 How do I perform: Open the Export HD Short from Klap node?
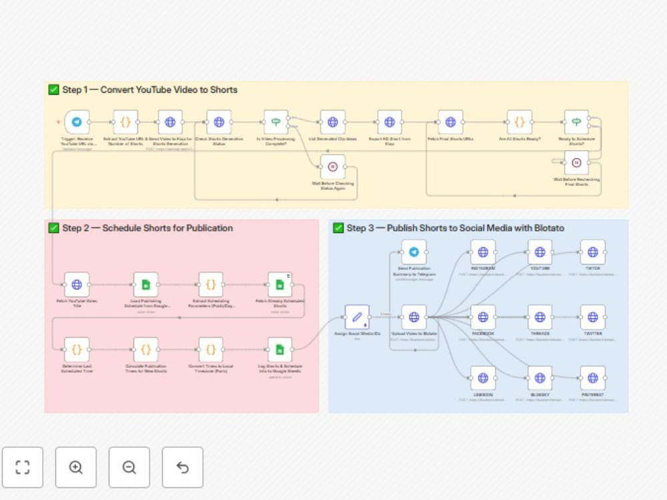[390, 122]
